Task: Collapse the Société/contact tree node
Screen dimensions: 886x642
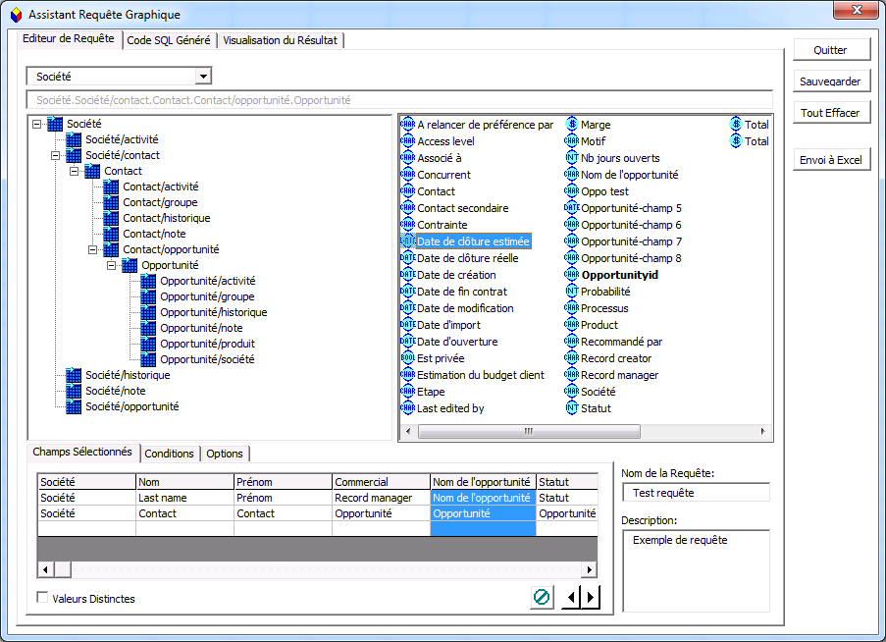Action: point(56,155)
